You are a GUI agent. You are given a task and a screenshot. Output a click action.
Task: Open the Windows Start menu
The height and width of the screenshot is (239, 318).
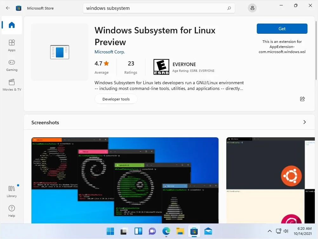click(x=110, y=231)
